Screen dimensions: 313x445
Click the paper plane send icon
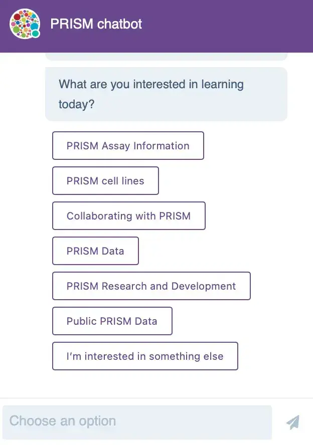coord(293,422)
